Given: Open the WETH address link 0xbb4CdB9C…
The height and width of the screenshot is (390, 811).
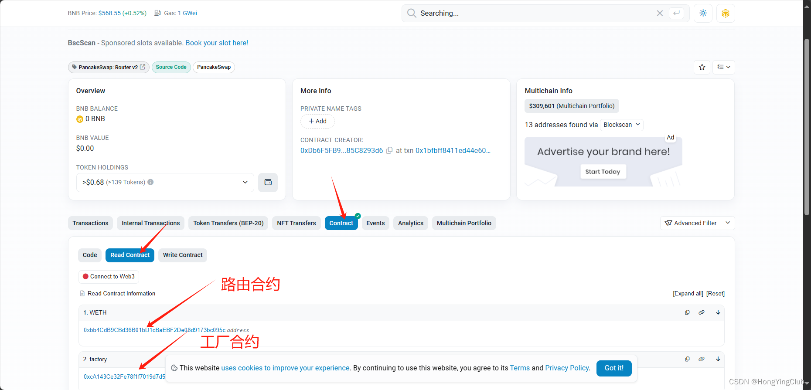Looking at the screenshot, I should click(155, 330).
